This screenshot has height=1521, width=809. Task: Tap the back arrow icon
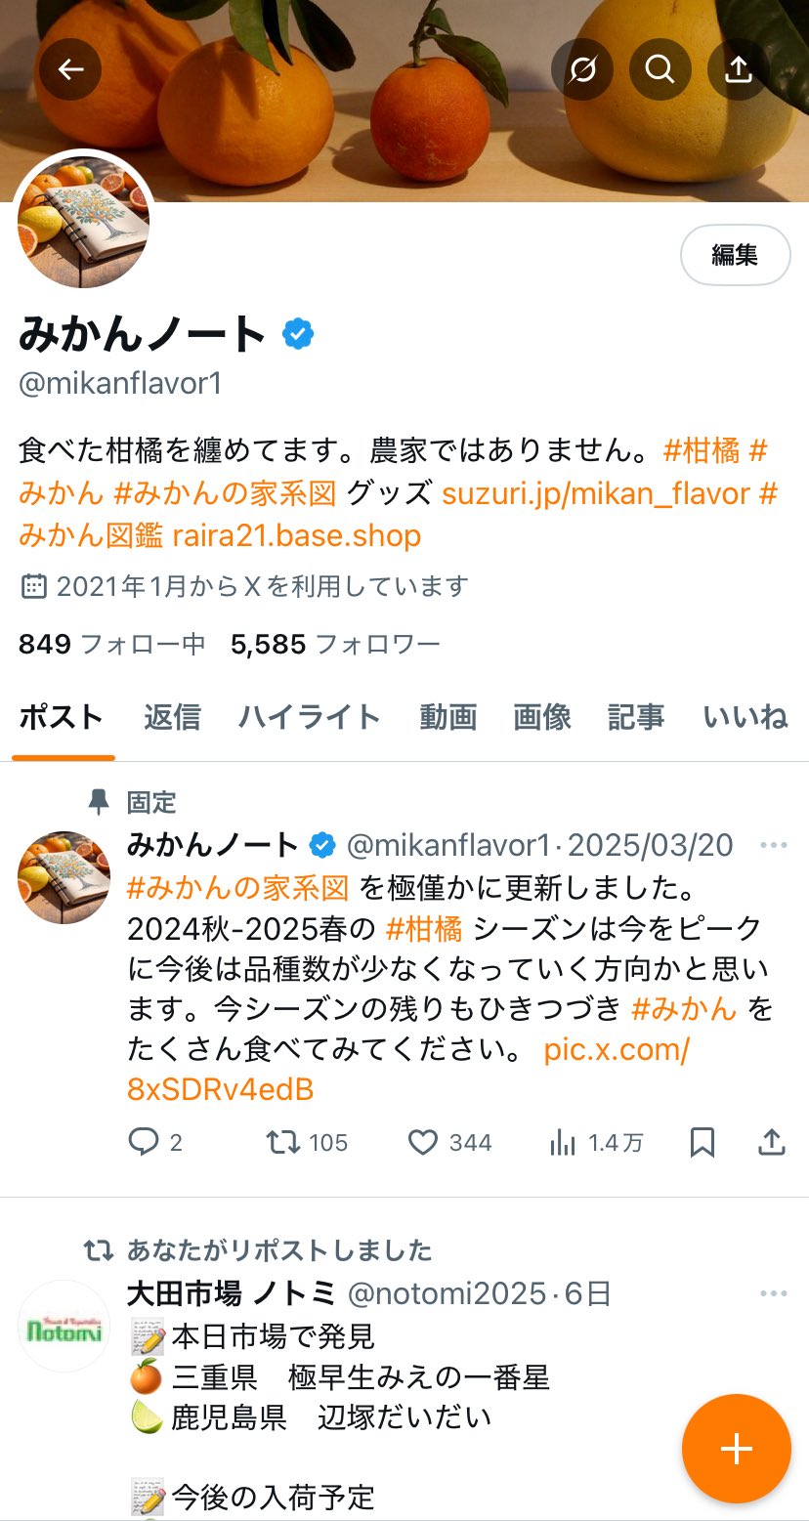pyautogui.click(x=70, y=69)
